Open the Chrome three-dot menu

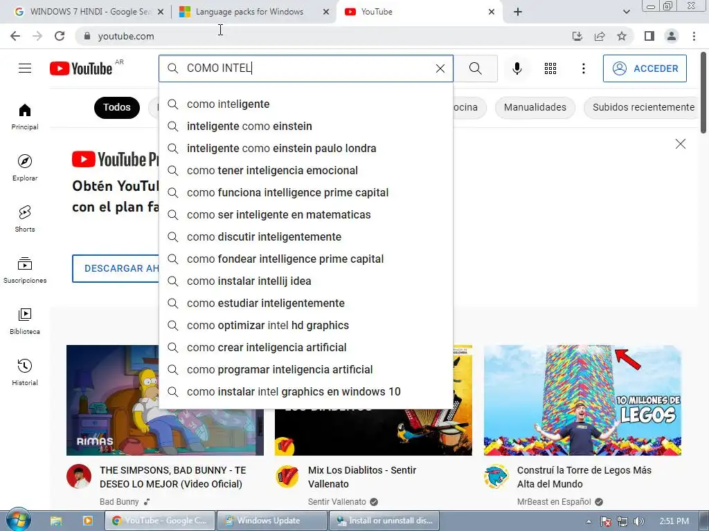(694, 36)
